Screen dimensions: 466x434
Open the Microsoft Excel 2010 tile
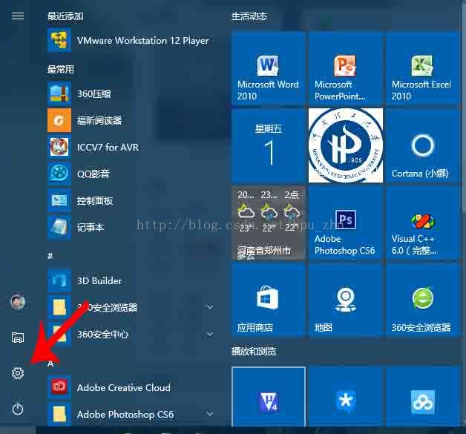coord(423,68)
